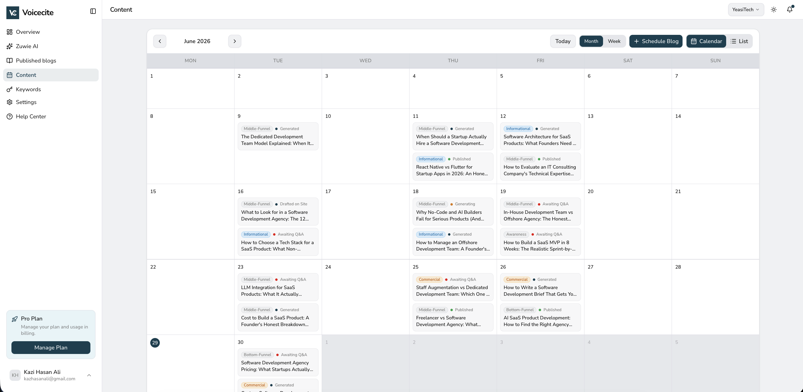The image size is (803, 392).
Task: Open Published blogs page
Action: (x=51, y=60)
